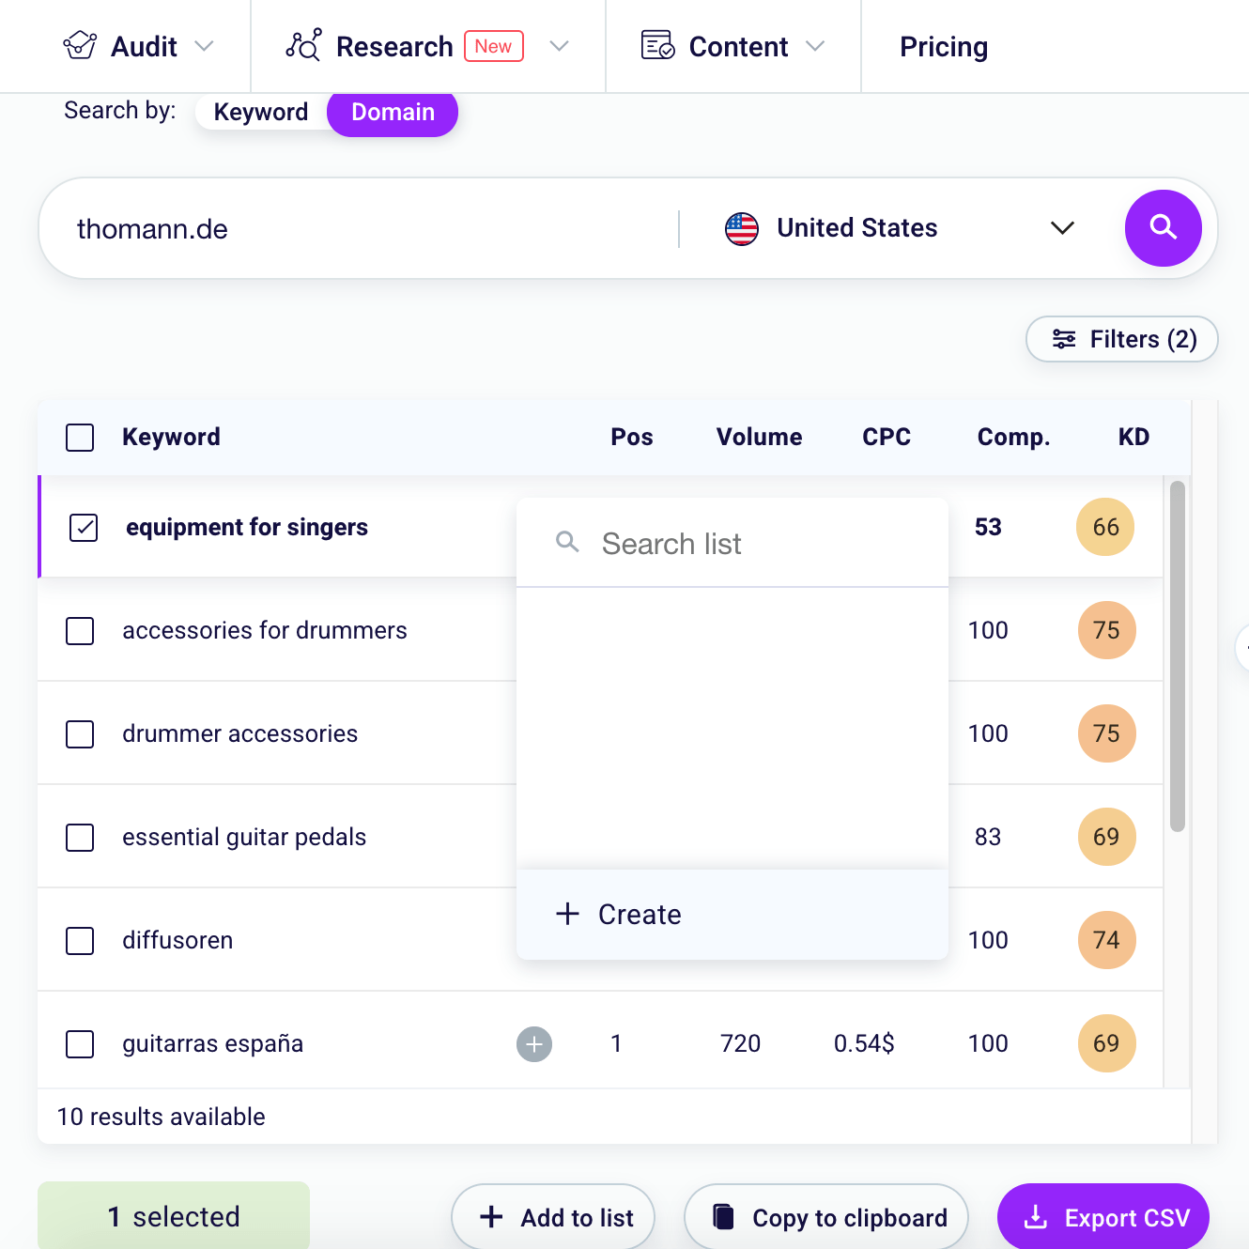Click the United States flag icon
1249x1249 pixels.
click(742, 227)
